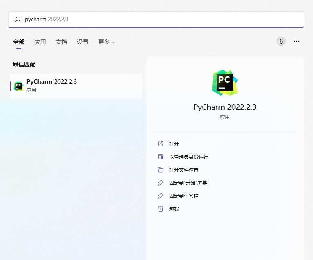313x260 pixels.
Task: Click the small PyCharm icon in best match
Action: click(19, 86)
